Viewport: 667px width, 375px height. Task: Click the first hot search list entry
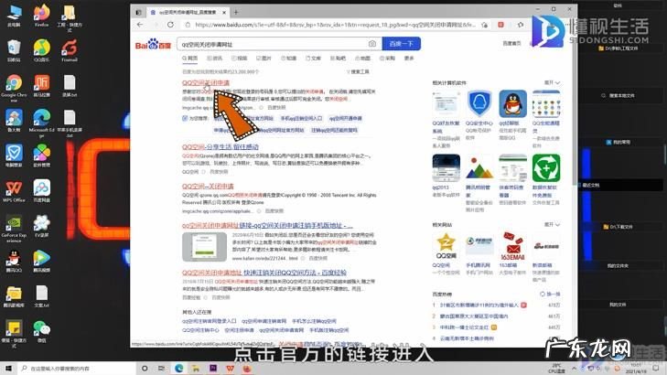(x=479, y=305)
